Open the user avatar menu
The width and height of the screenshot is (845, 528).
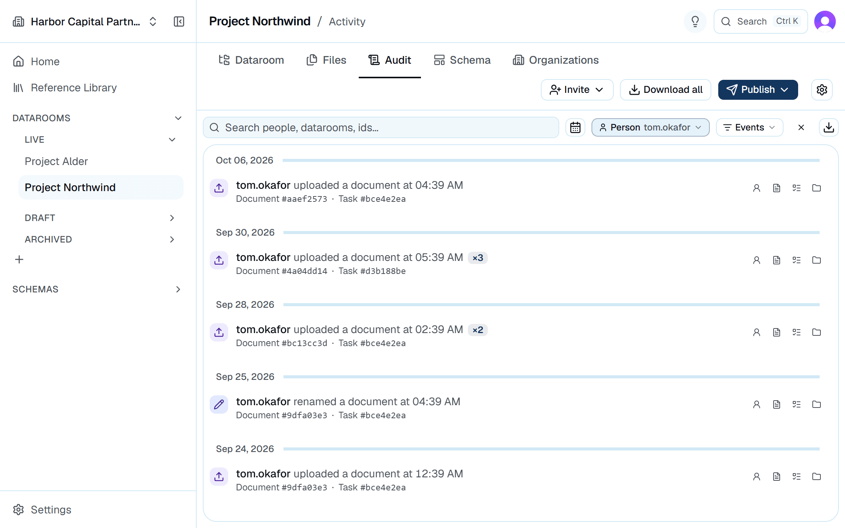tap(825, 21)
